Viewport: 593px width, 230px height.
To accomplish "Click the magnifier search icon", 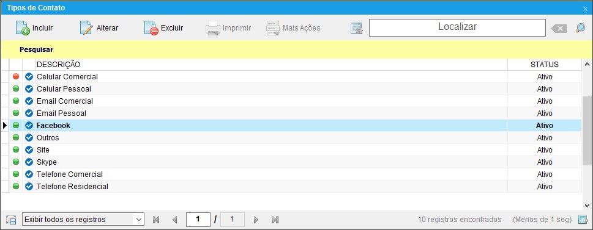I will 580,28.
